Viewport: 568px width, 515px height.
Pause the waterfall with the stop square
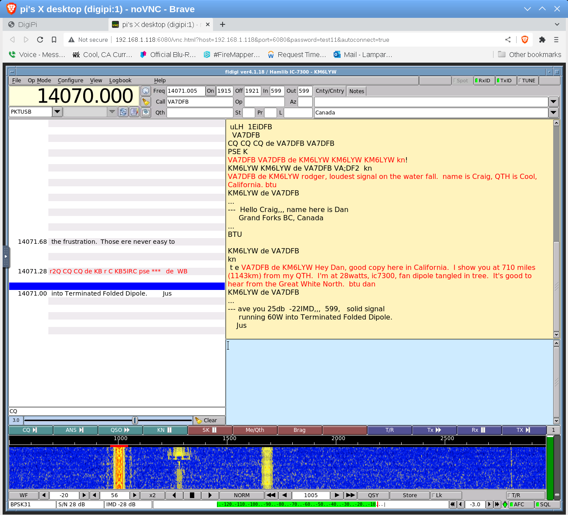[x=192, y=495]
